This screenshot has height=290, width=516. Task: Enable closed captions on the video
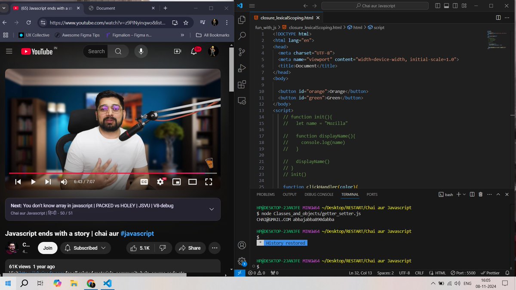coord(144,181)
